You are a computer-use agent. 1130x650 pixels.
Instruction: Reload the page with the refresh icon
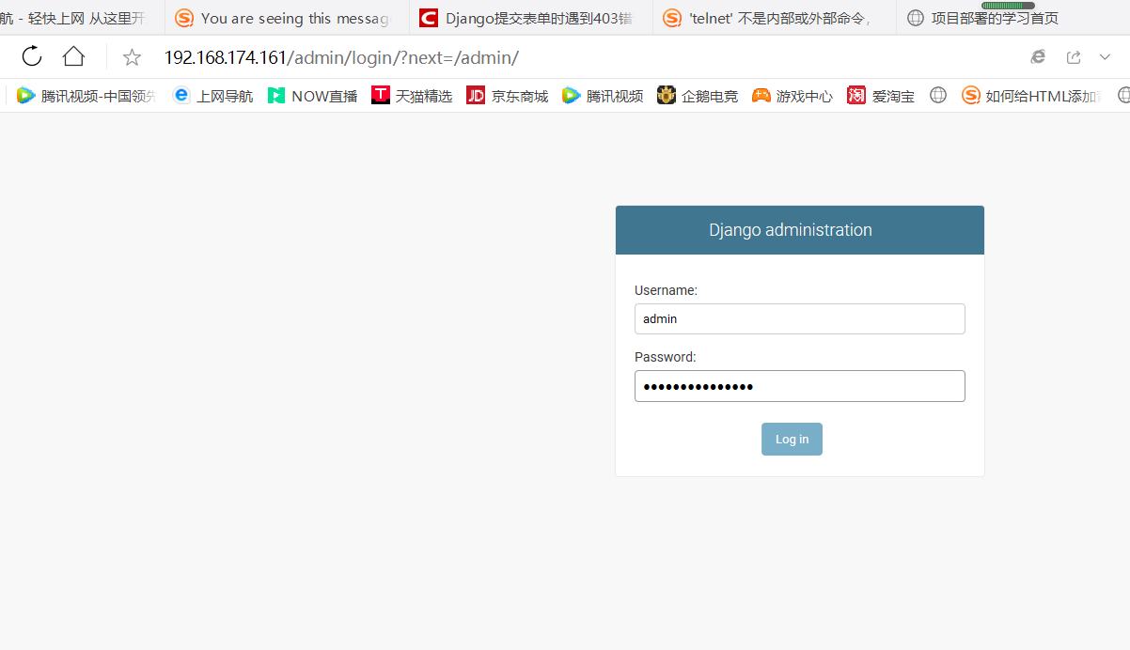[32, 56]
